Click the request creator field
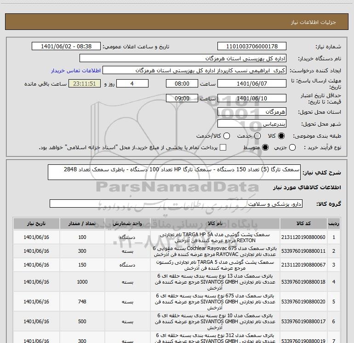The image size is (354, 343). [x=194, y=70]
